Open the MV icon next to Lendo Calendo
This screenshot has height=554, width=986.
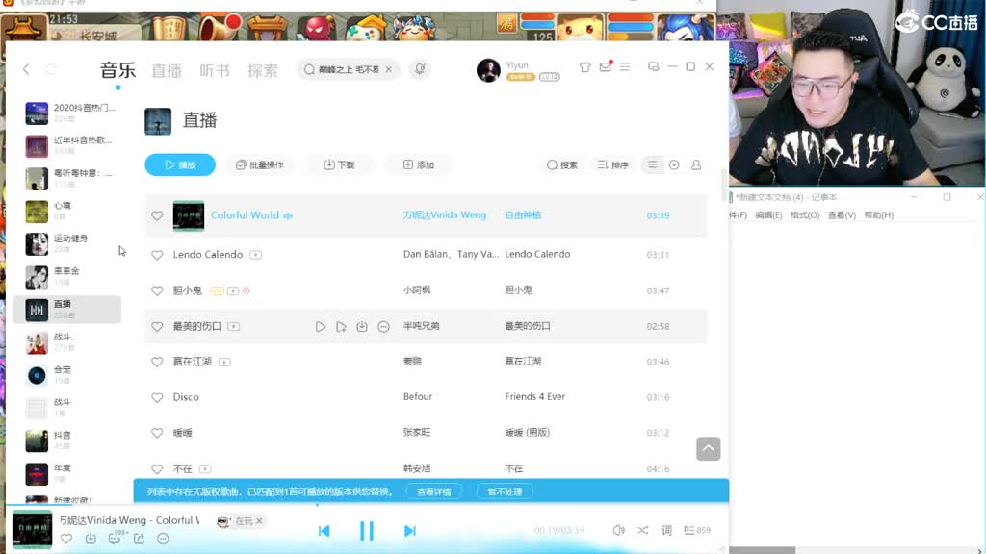tap(255, 254)
